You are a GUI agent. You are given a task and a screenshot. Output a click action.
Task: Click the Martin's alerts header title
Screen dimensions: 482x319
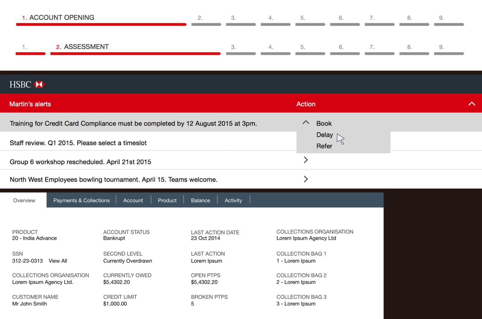pyautogui.click(x=30, y=104)
